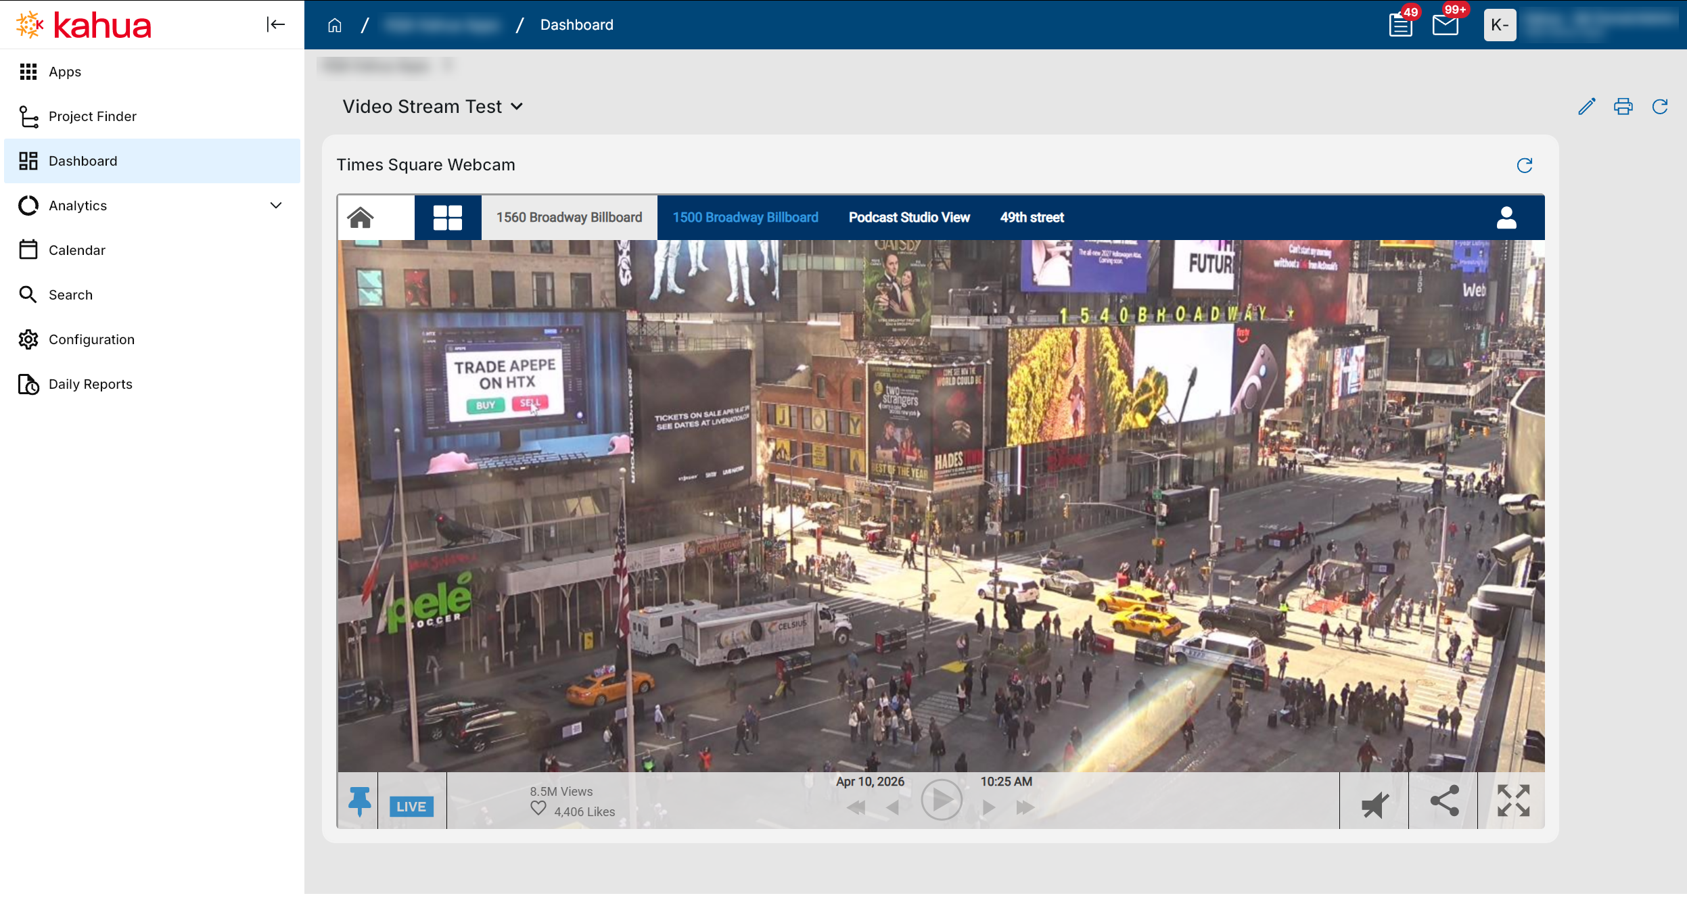1687x902 pixels.
Task: Pin the webcam video player
Action: (x=359, y=801)
